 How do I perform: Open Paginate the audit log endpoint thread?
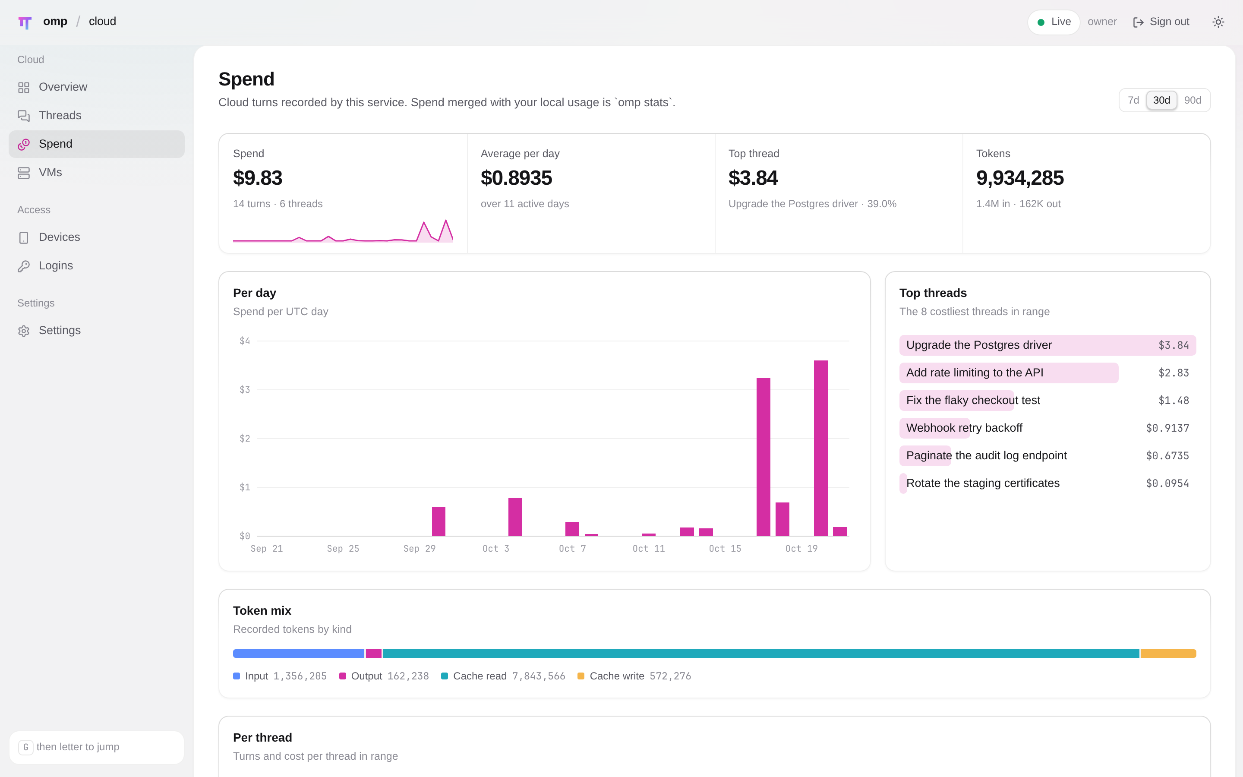coord(1047,456)
